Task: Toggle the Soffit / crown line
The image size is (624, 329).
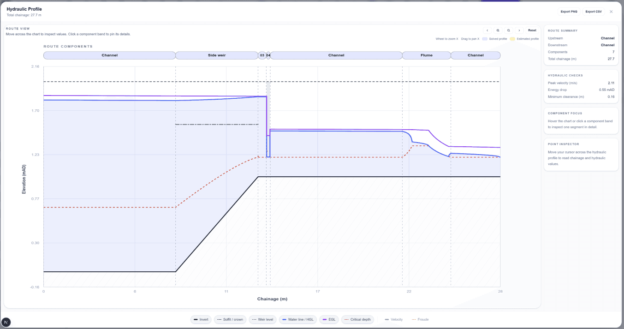Action: (x=230, y=319)
